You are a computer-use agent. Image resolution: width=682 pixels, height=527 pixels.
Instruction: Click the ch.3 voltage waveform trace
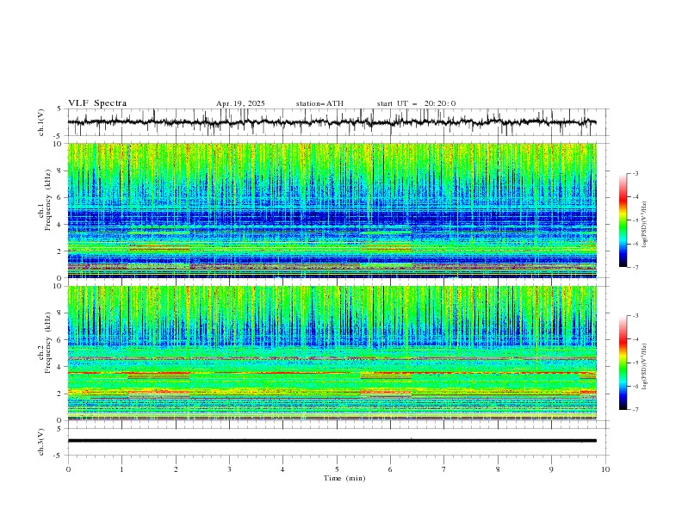click(332, 441)
